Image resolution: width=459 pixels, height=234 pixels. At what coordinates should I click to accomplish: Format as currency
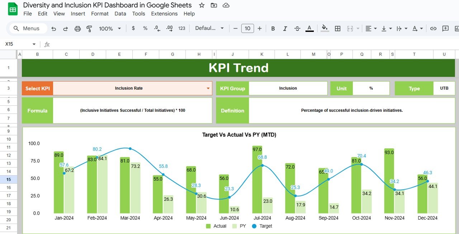click(133, 28)
